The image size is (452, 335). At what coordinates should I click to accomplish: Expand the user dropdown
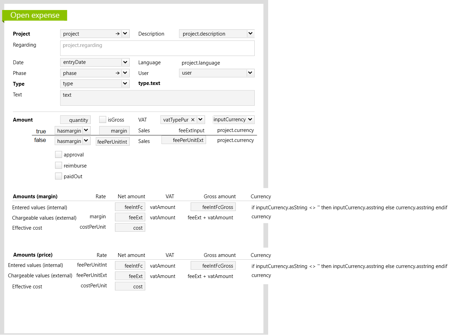251,73
